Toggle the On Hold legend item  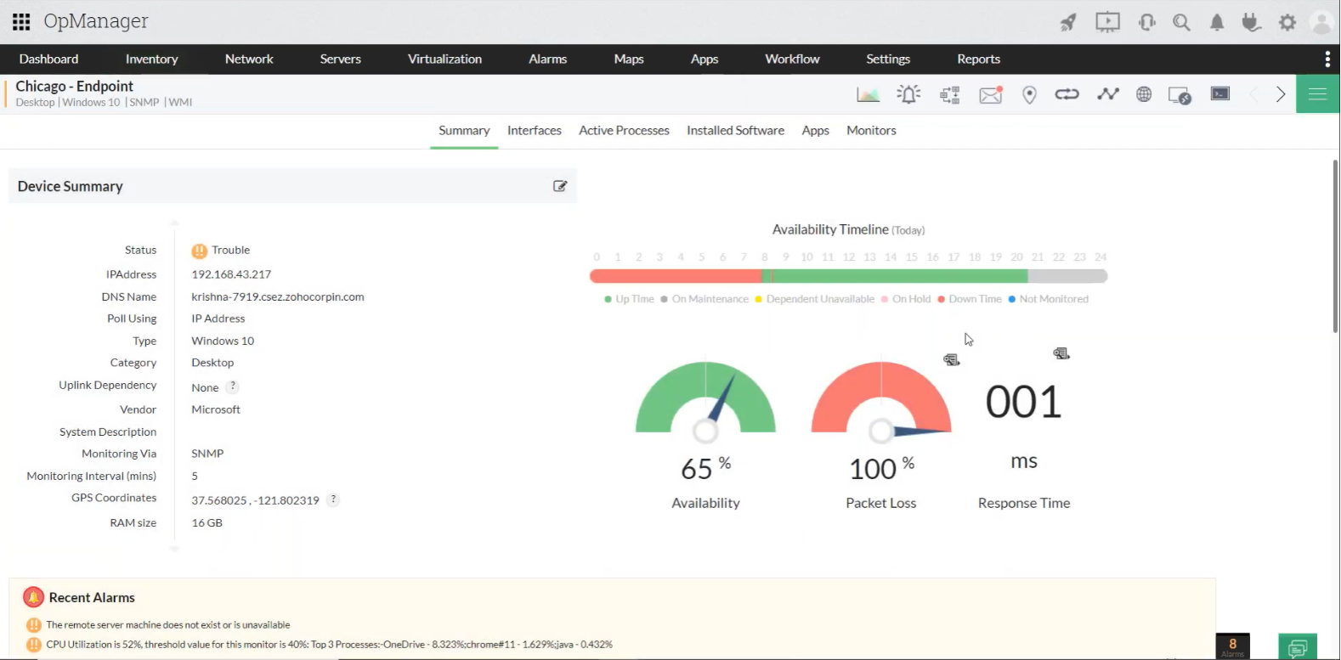(x=906, y=299)
